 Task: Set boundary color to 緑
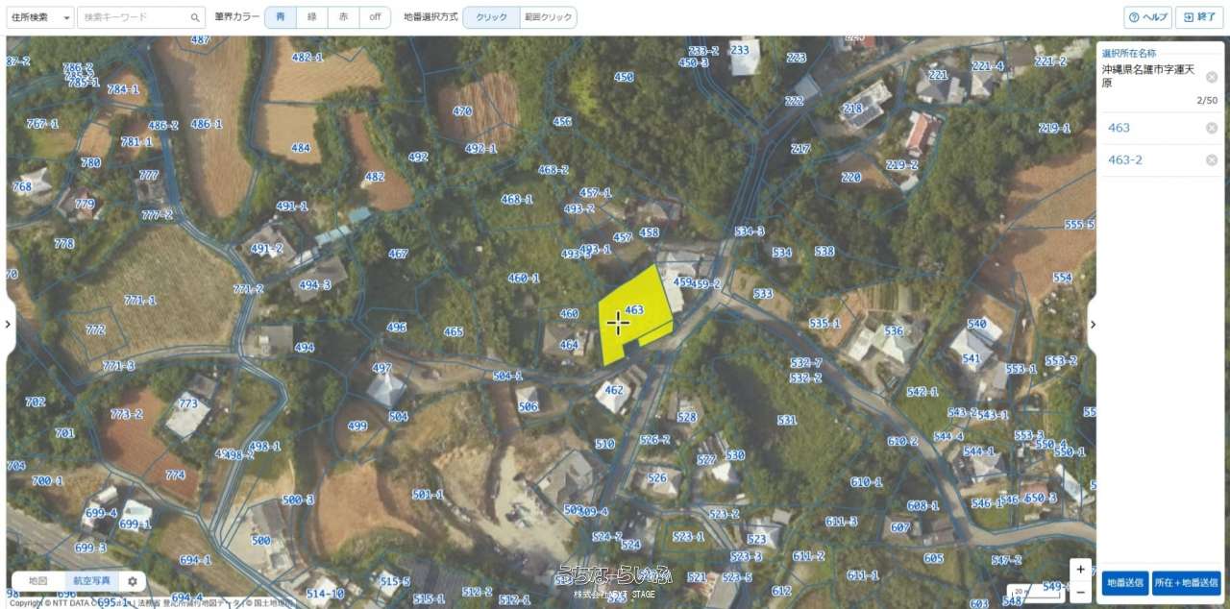tap(312, 17)
